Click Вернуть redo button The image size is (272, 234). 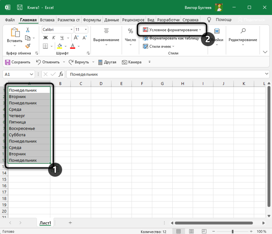tap(79, 62)
